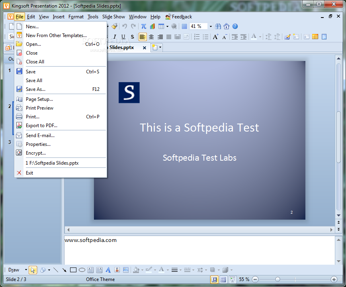
Task: Switch to Slide Sorter view in status bar
Action: [x=223, y=279]
